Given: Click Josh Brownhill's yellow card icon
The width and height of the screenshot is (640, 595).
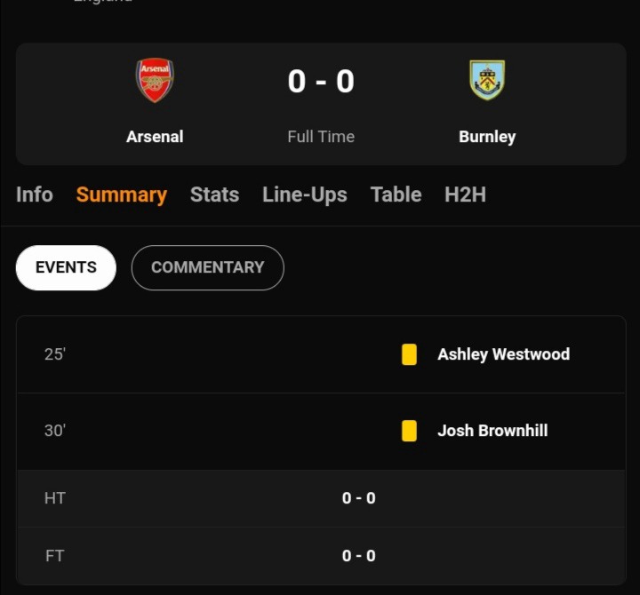Looking at the screenshot, I should 409,431.
